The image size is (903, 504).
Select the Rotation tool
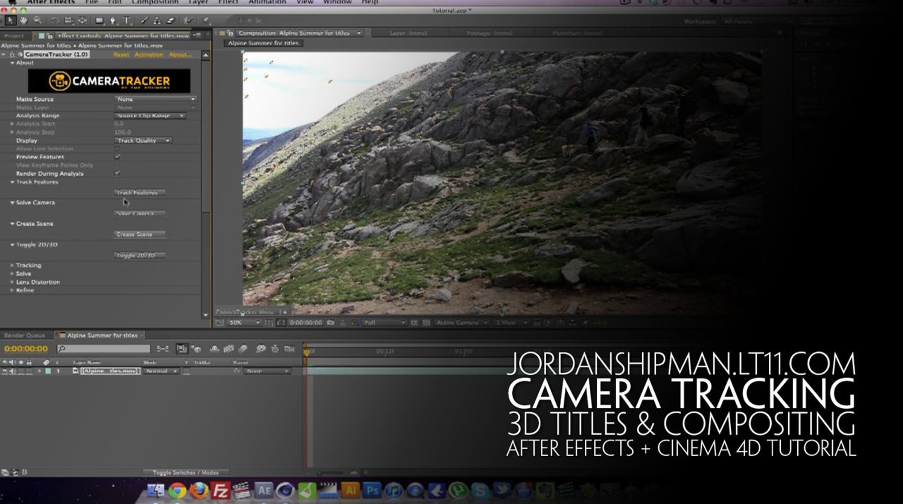[55, 21]
